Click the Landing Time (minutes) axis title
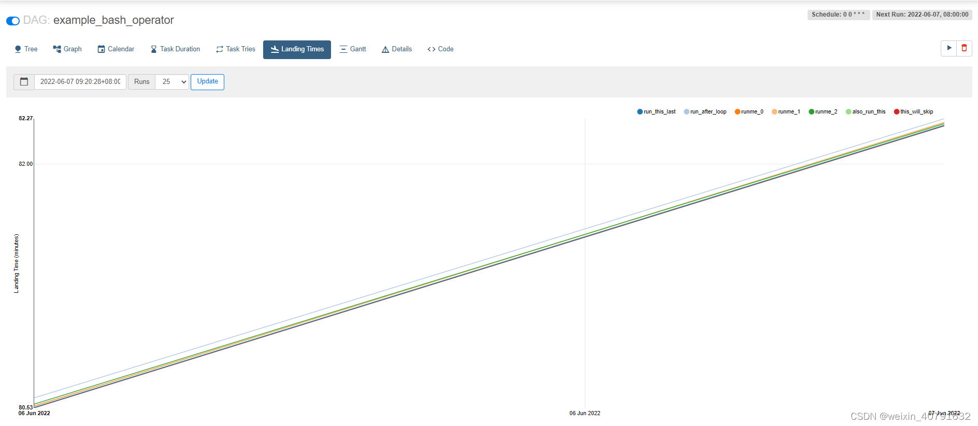This screenshot has width=978, height=426. pyautogui.click(x=16, y=263)
